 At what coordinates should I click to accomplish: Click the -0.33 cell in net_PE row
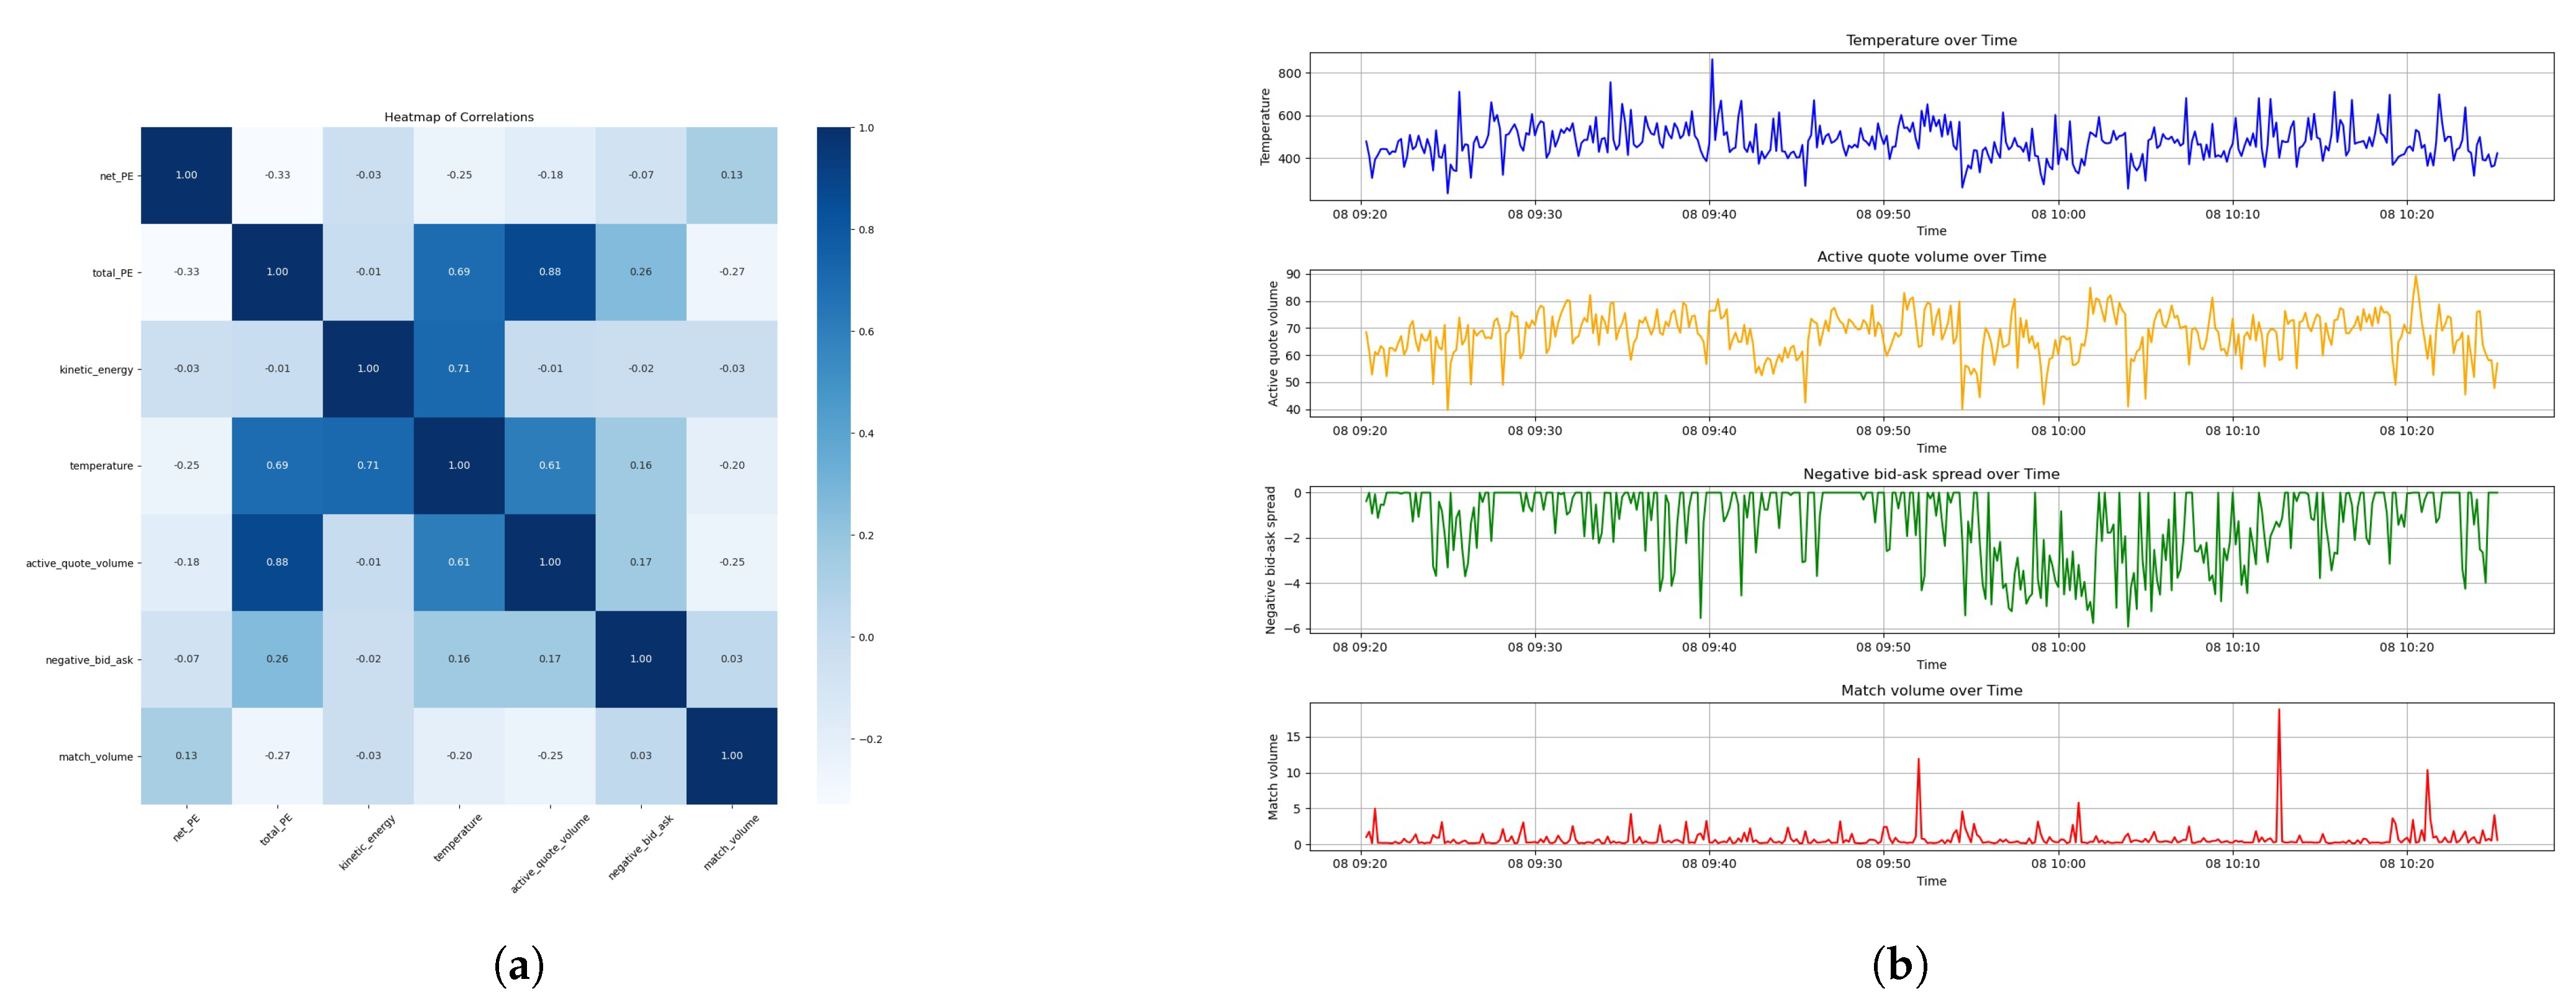(x=277, y=175)
